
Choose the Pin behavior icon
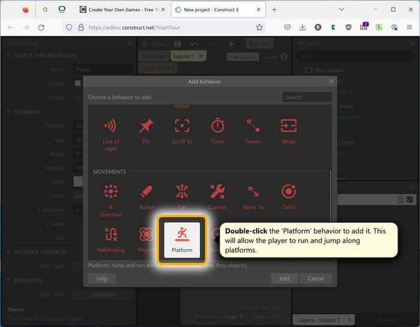146,131
